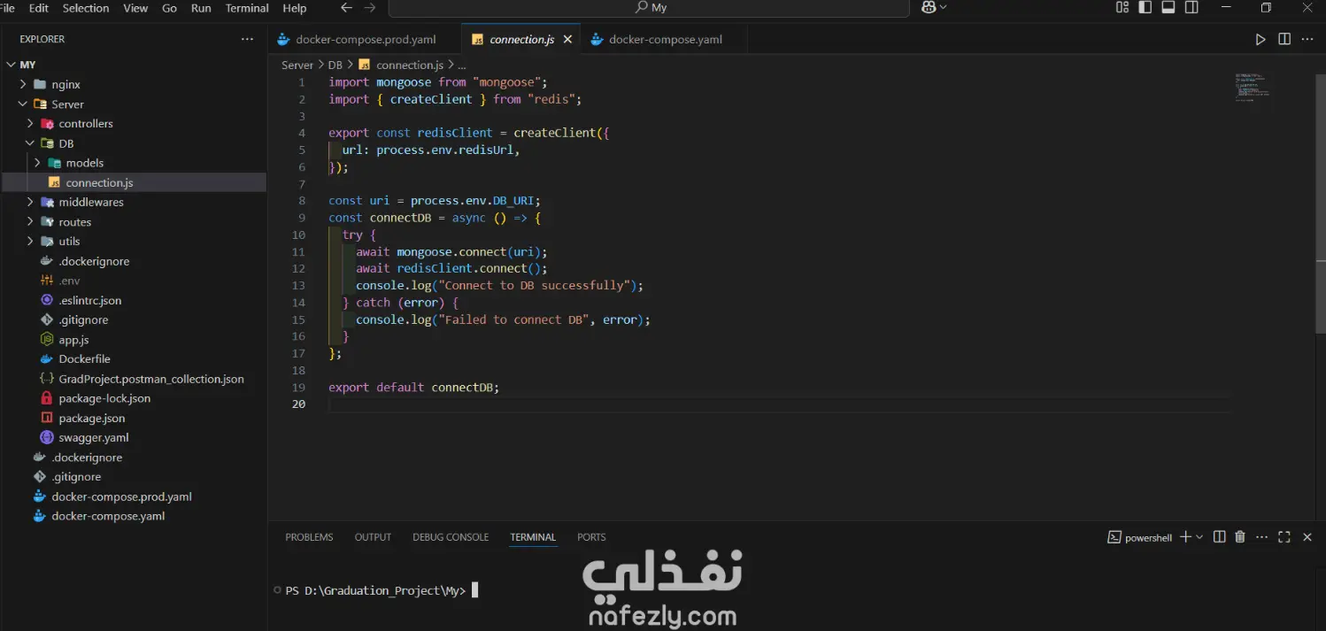Screen dimensions: 1326x631
Task: Open docker-compose.yaml in explorer tree
Action: [134, 516]
